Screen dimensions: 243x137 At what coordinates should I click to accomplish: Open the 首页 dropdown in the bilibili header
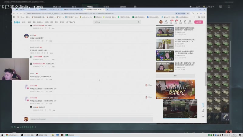coord(24,22)
